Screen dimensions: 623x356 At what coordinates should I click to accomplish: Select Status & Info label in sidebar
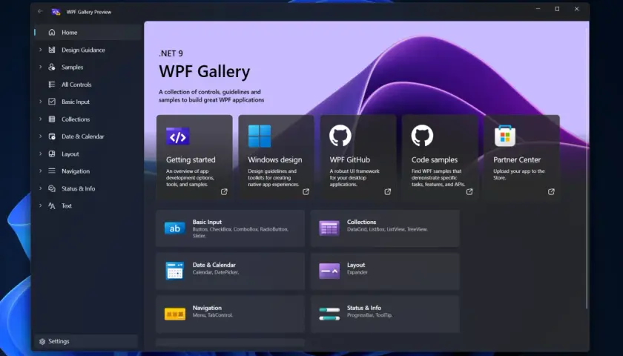point(79,188)
